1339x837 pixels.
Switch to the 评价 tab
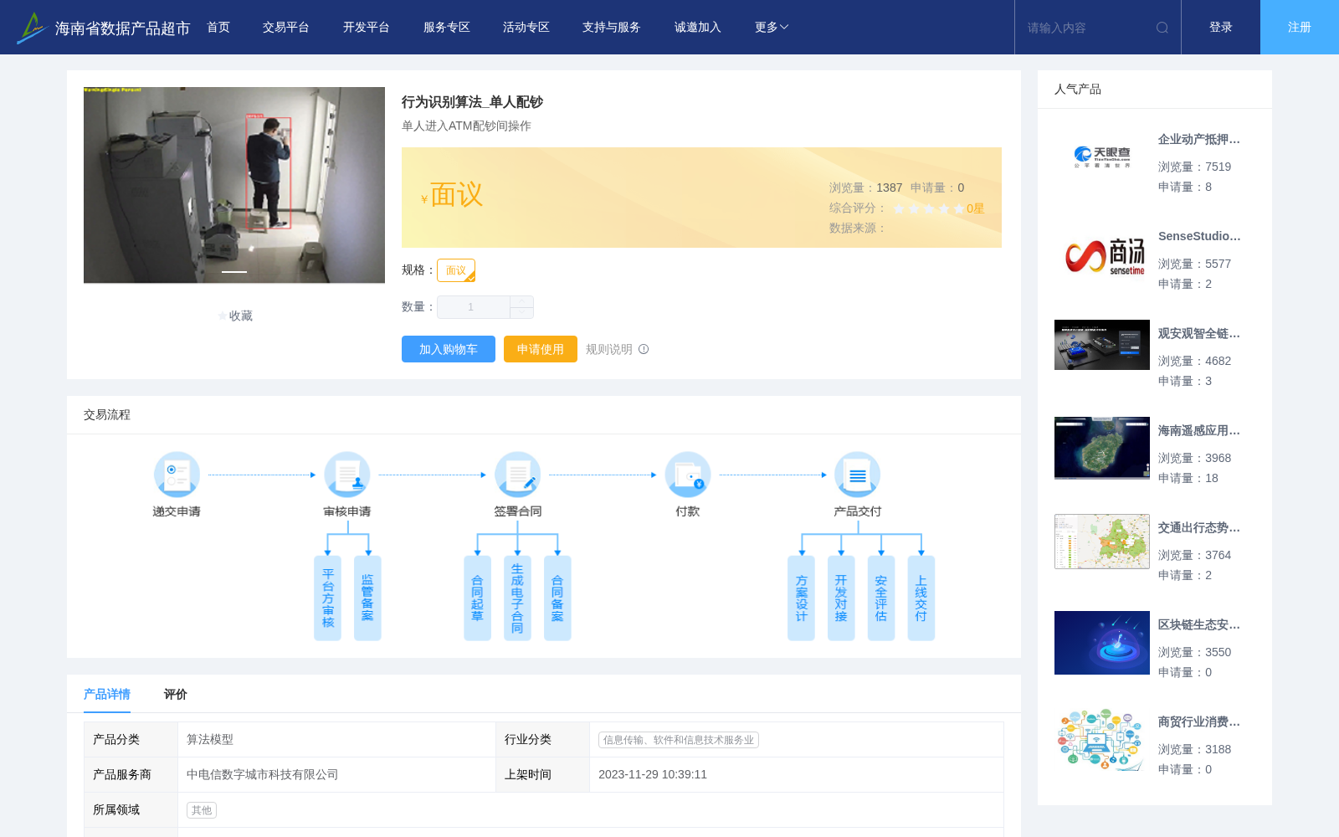[176, 694]
